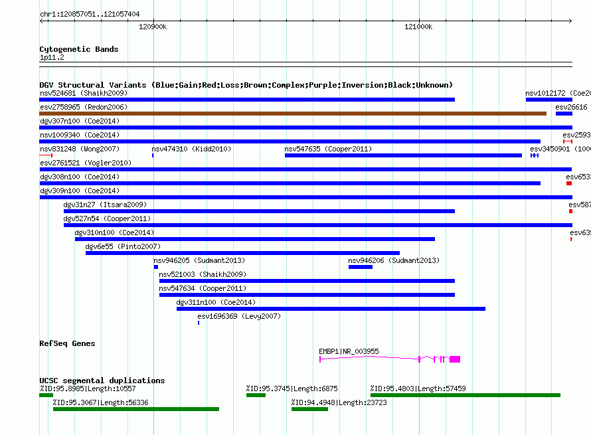Select the brown esv2758965 (Redon2006) complex variant bar

293,114
